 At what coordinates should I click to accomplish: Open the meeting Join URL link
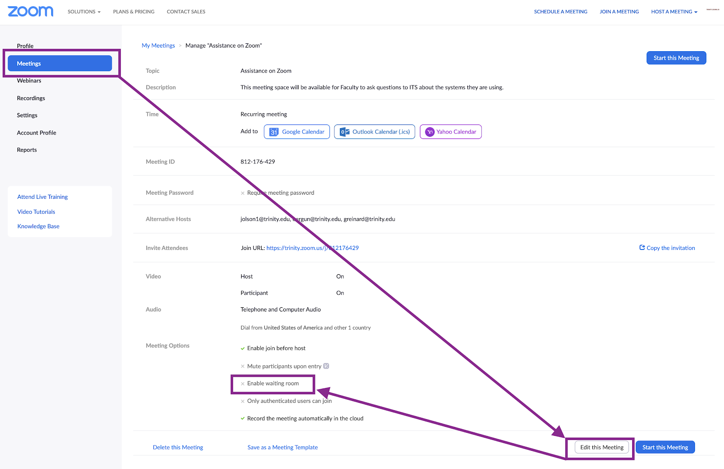[312, 248]
